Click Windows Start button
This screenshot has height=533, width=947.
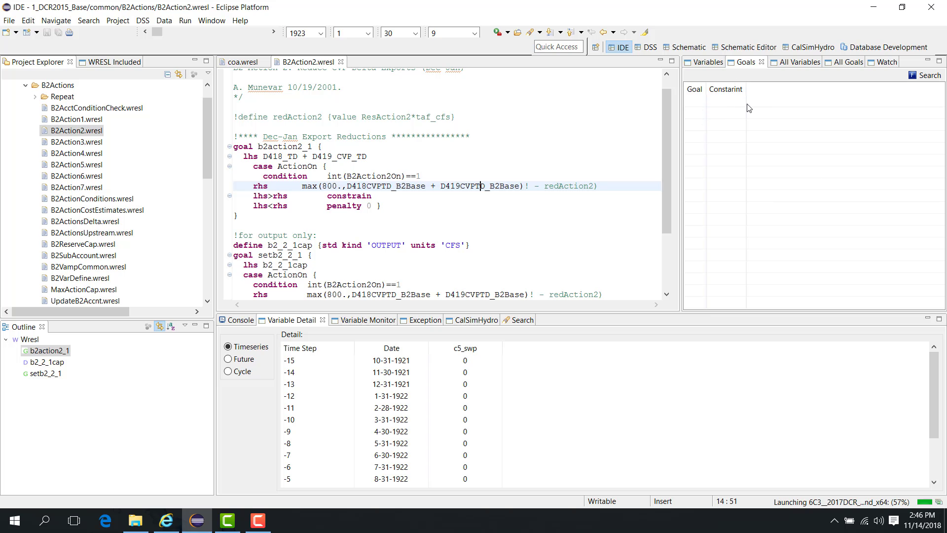pyautogui.click(x=14, y=521)
